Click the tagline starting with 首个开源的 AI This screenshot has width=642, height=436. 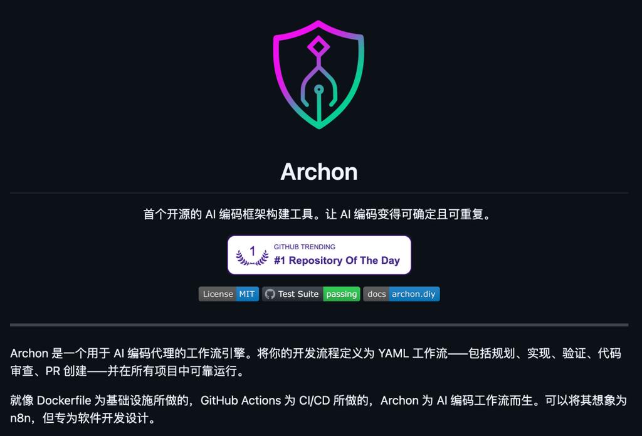(x=318, y=214)
